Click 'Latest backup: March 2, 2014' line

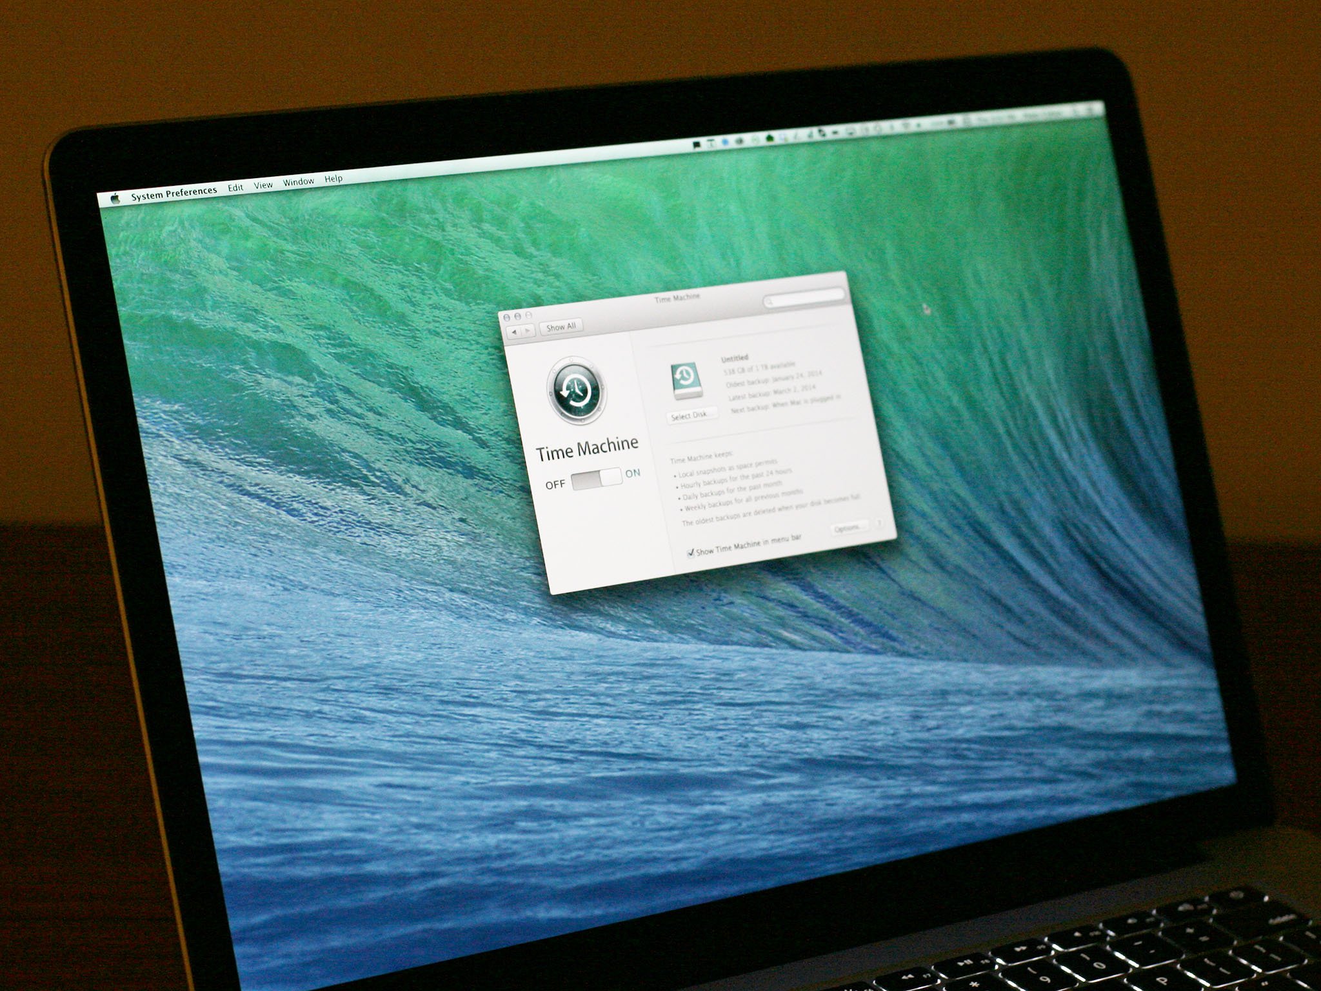click(772, 393)
